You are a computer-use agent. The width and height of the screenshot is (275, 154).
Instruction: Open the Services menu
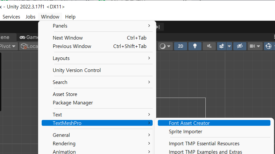click(x=11, y=17)
